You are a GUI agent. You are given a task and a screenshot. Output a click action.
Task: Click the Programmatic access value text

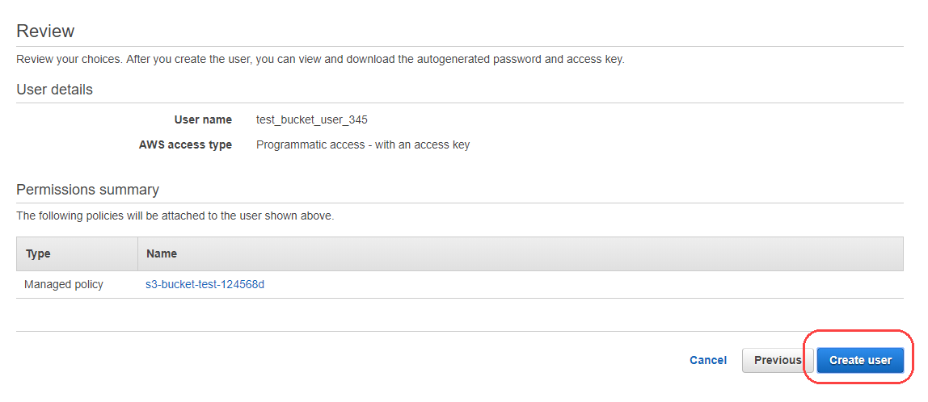pyautogui.click(x=363, y=144)
